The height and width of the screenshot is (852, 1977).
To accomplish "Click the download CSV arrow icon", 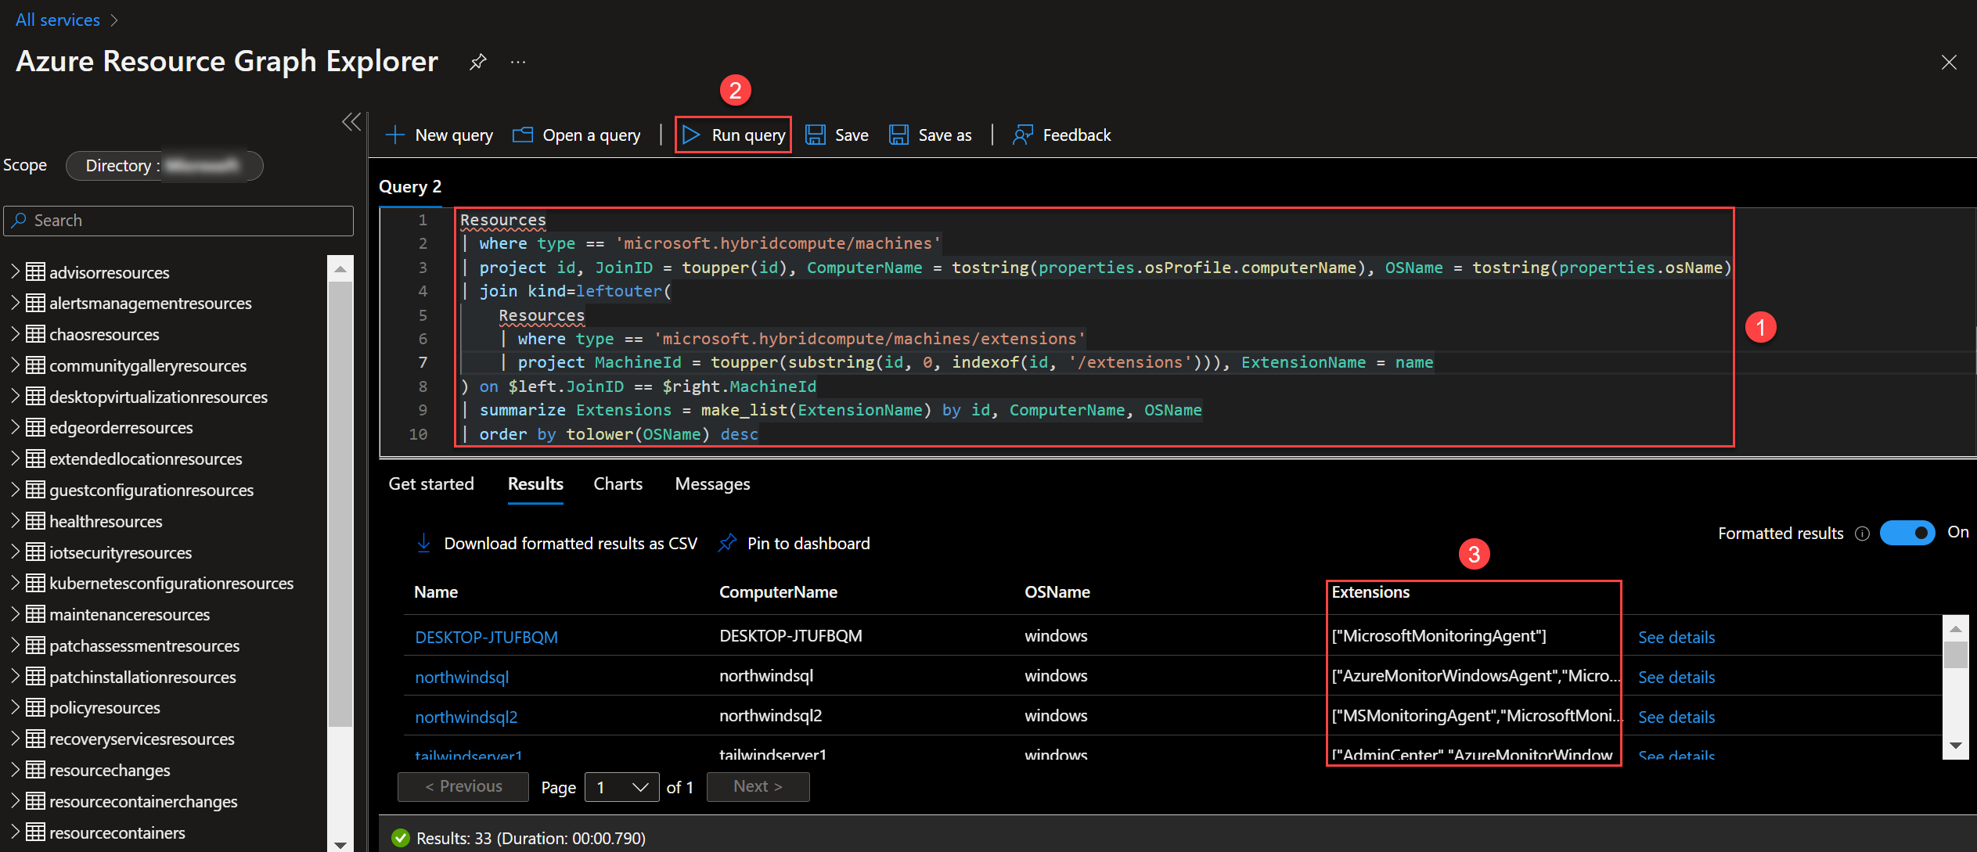I will (x=423, y=543).
